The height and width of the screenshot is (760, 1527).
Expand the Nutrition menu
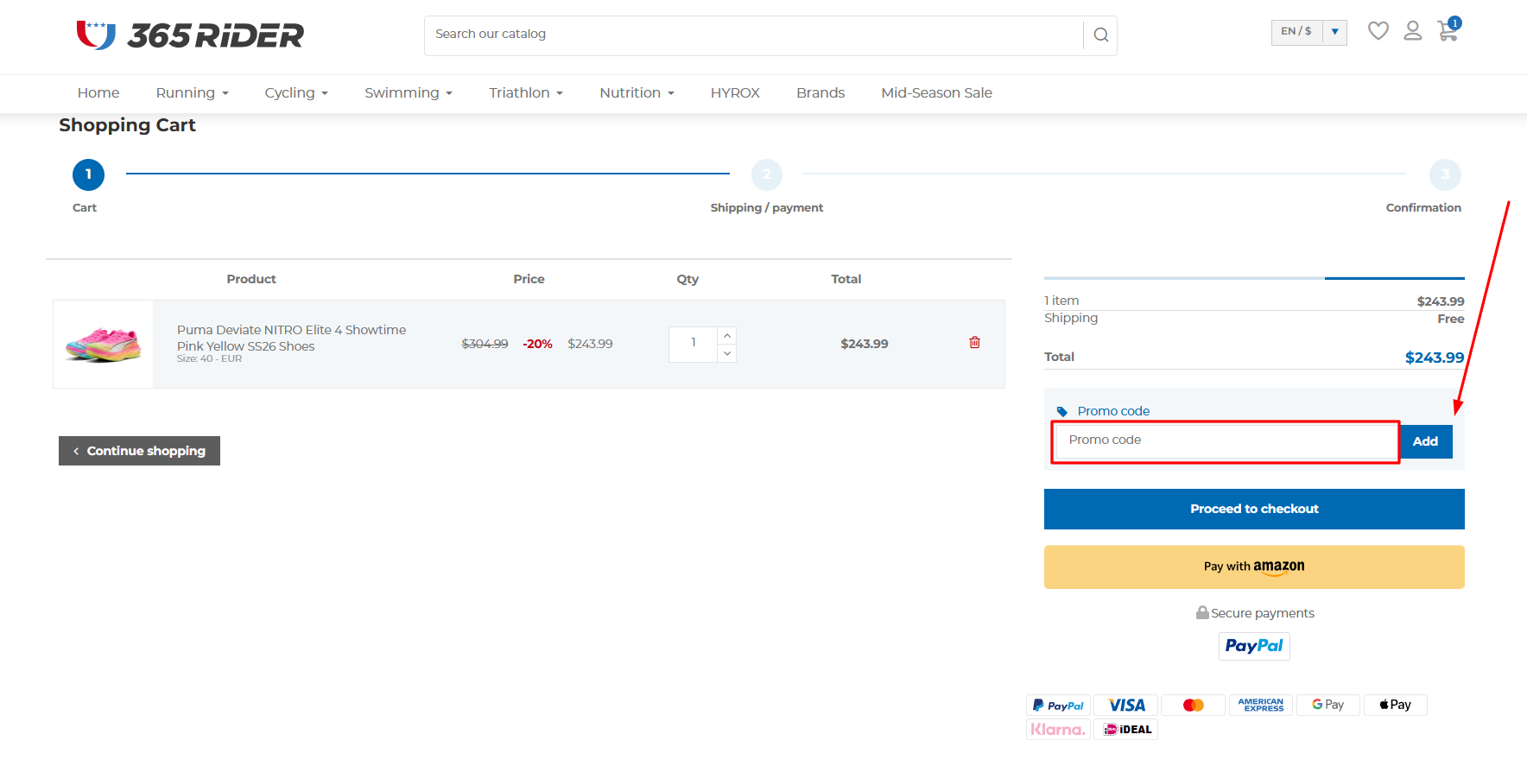637,93
